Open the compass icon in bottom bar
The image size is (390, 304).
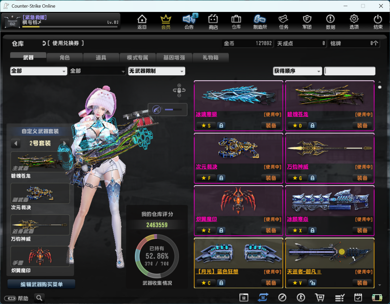coord(282,297)
